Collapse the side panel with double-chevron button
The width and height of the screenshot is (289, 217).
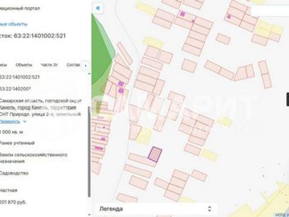[x=98, y=8]
